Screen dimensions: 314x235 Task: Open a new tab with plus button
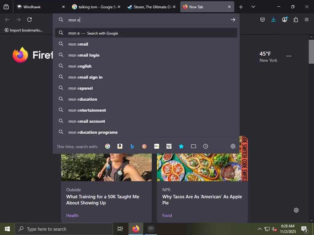241,7
